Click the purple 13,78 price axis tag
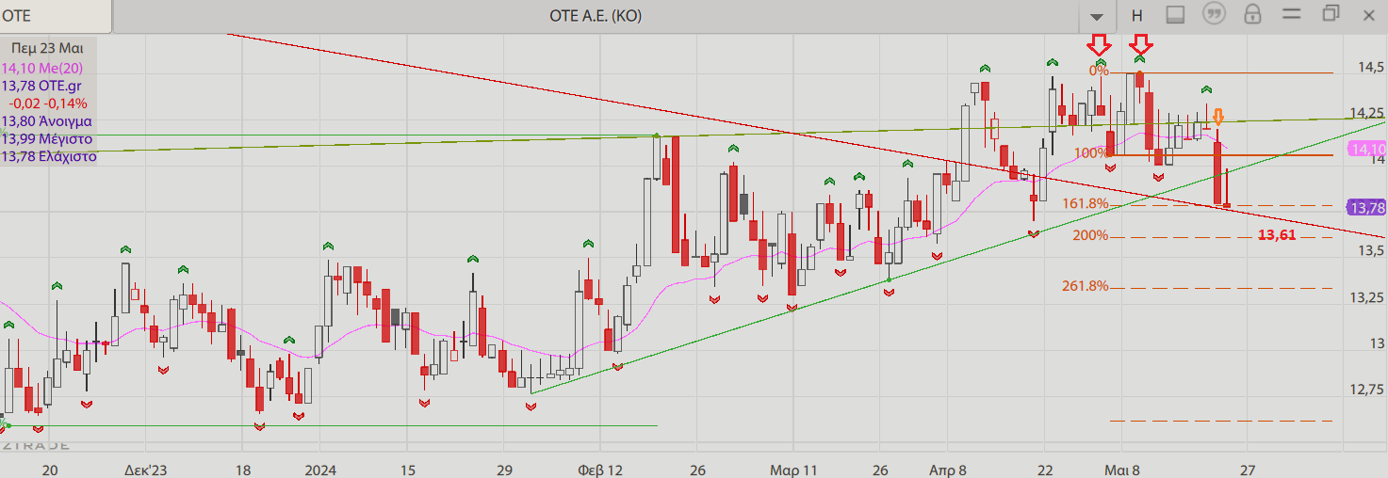This screenshot has height=478, width=1388. click(1367, 208)
